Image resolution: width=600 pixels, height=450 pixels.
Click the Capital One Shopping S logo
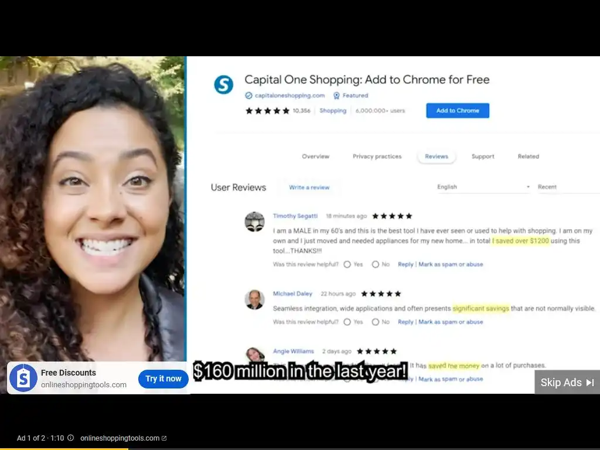click(x=223, y=84)
